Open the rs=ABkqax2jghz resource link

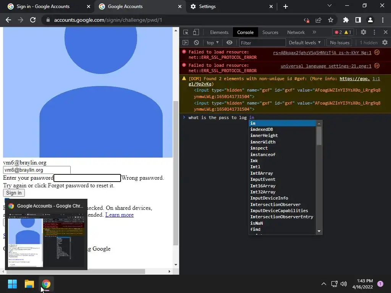(322, 53)
